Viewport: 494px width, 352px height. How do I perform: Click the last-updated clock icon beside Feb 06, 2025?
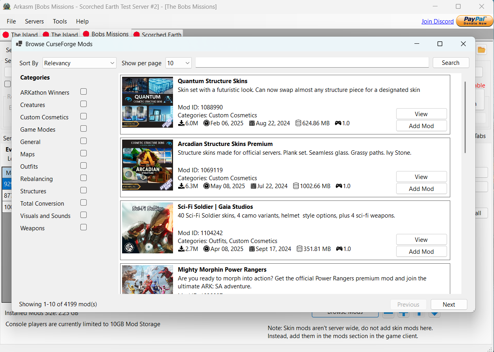tap(206, 123)
